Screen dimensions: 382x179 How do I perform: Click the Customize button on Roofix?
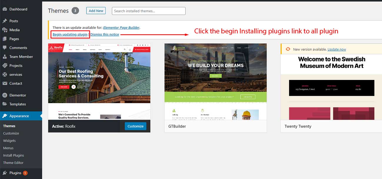tap(136, 126)
